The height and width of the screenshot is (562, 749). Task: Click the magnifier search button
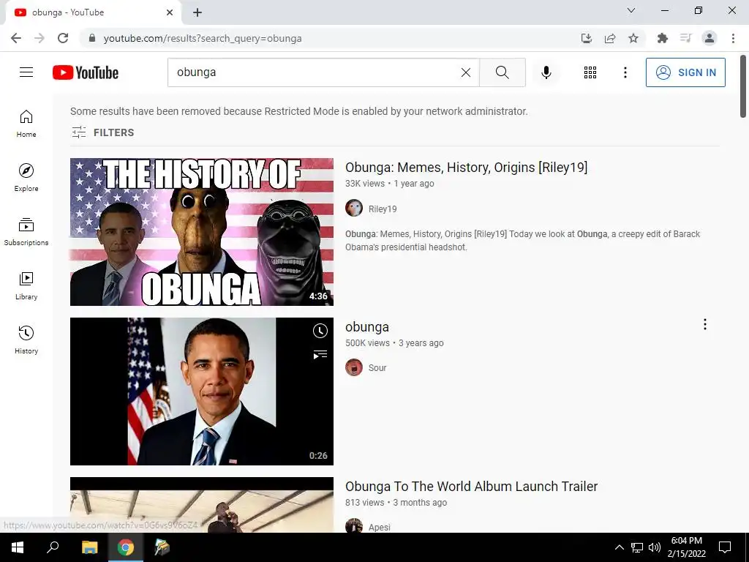click(502, 72)
